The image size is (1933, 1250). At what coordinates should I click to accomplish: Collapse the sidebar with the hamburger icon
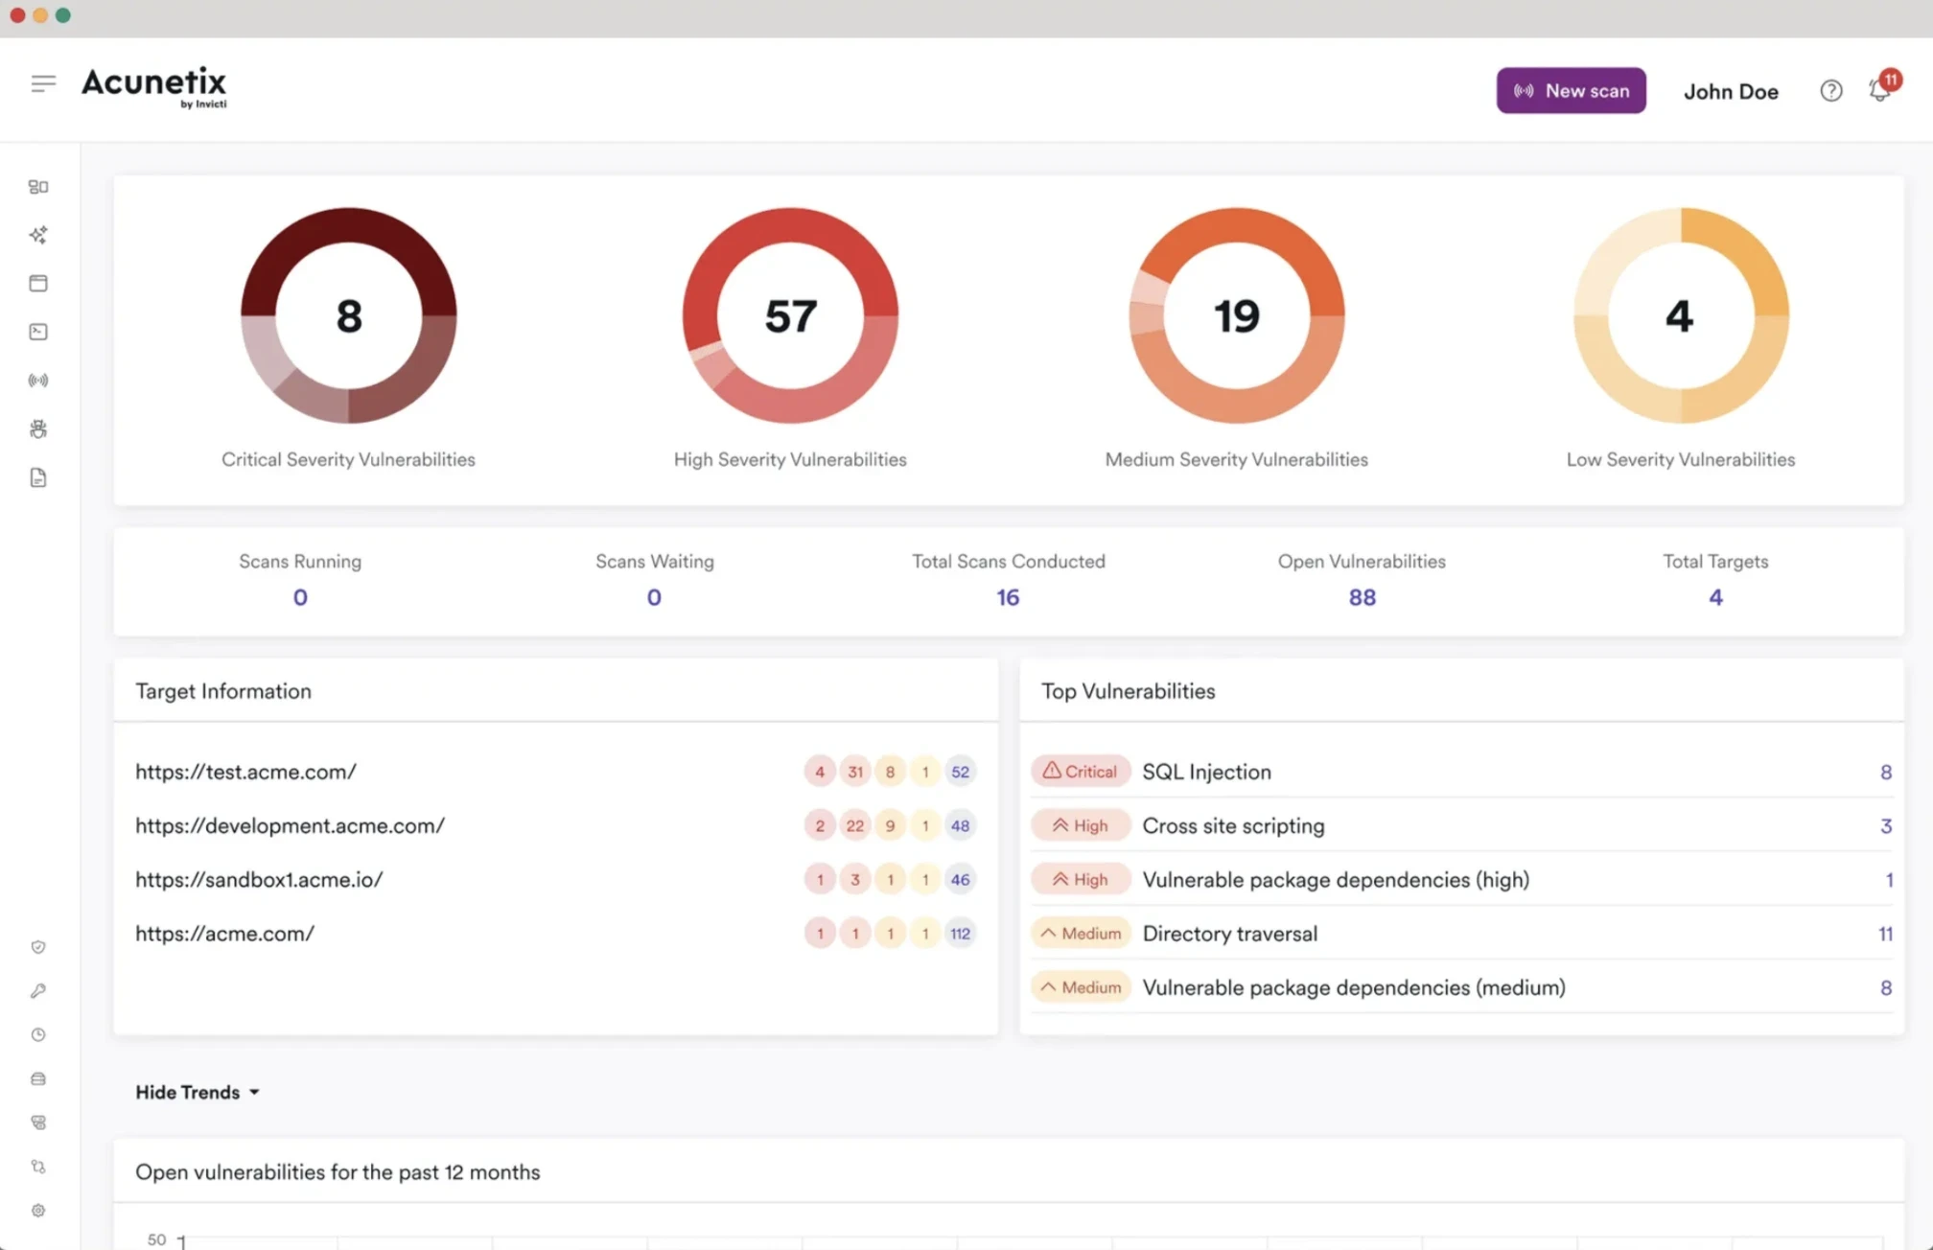[x=43, y=83]
